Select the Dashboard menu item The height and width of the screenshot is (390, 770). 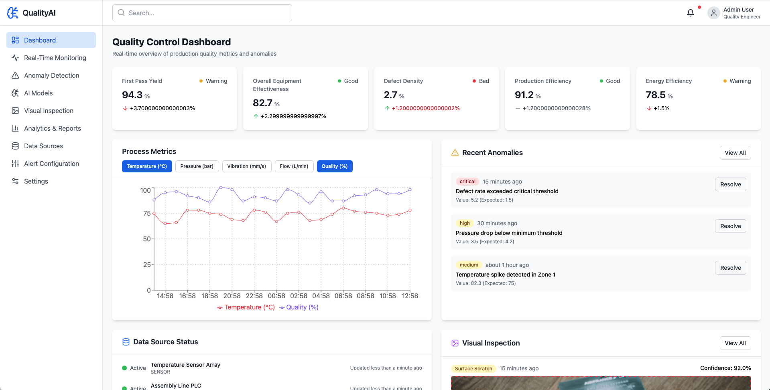pyautogui.click(x=51, y=40)
